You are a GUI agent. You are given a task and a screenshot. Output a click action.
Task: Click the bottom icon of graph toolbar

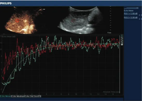pos(122,44)
